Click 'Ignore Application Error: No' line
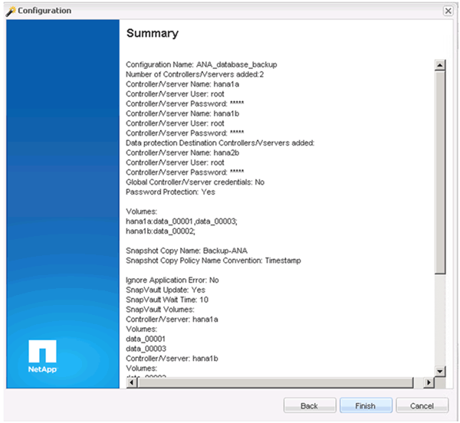The image size is (460, 423). click(172, 280)
